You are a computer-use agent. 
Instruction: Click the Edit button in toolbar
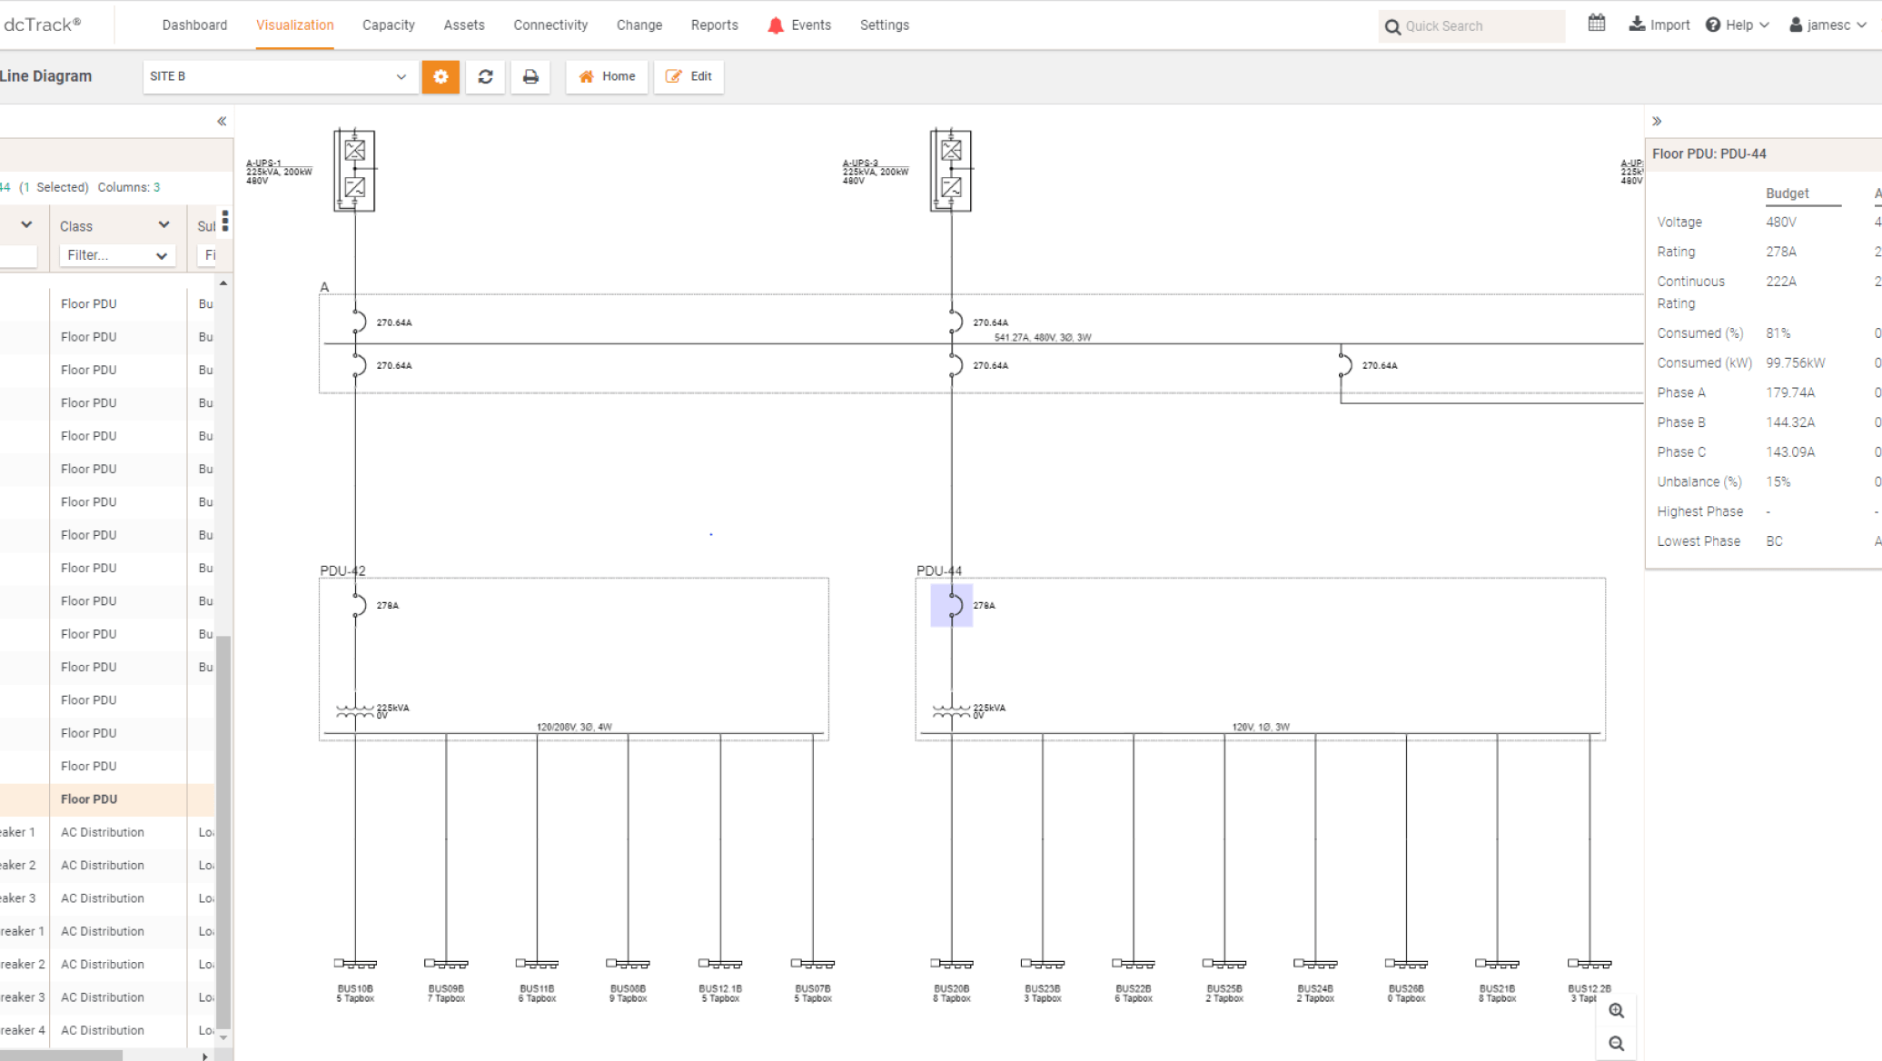[x=688, y=75]
